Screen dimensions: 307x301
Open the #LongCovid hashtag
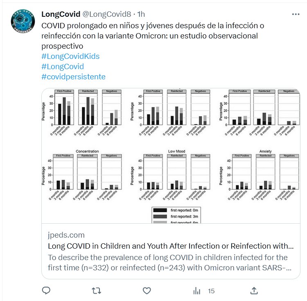point(63,66)
